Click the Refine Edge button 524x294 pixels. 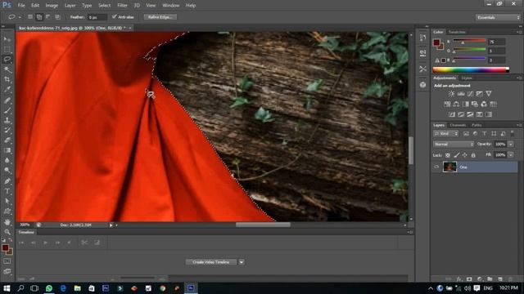[x=160, y=17]
